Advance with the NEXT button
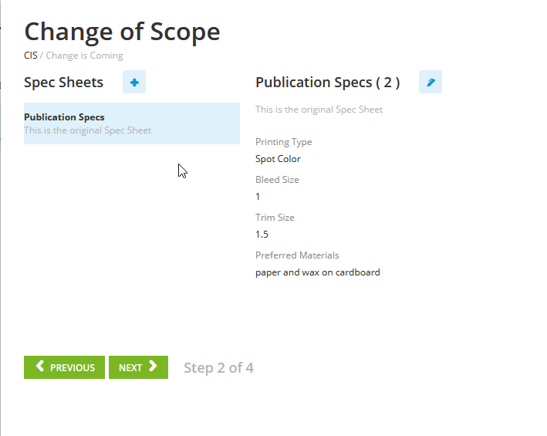 tap(138, 367)
